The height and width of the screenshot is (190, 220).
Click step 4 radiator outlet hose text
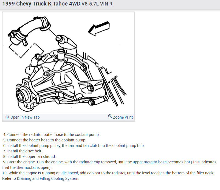click(x=51, y=135)
